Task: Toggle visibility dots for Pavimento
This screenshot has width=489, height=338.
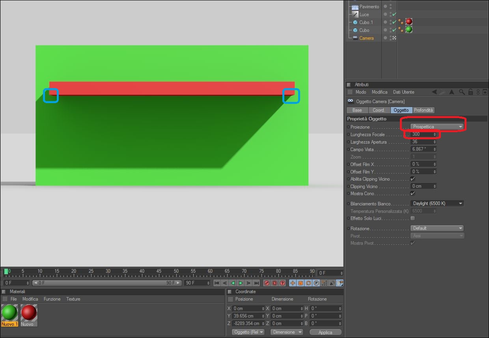Action: pos(390,6)
